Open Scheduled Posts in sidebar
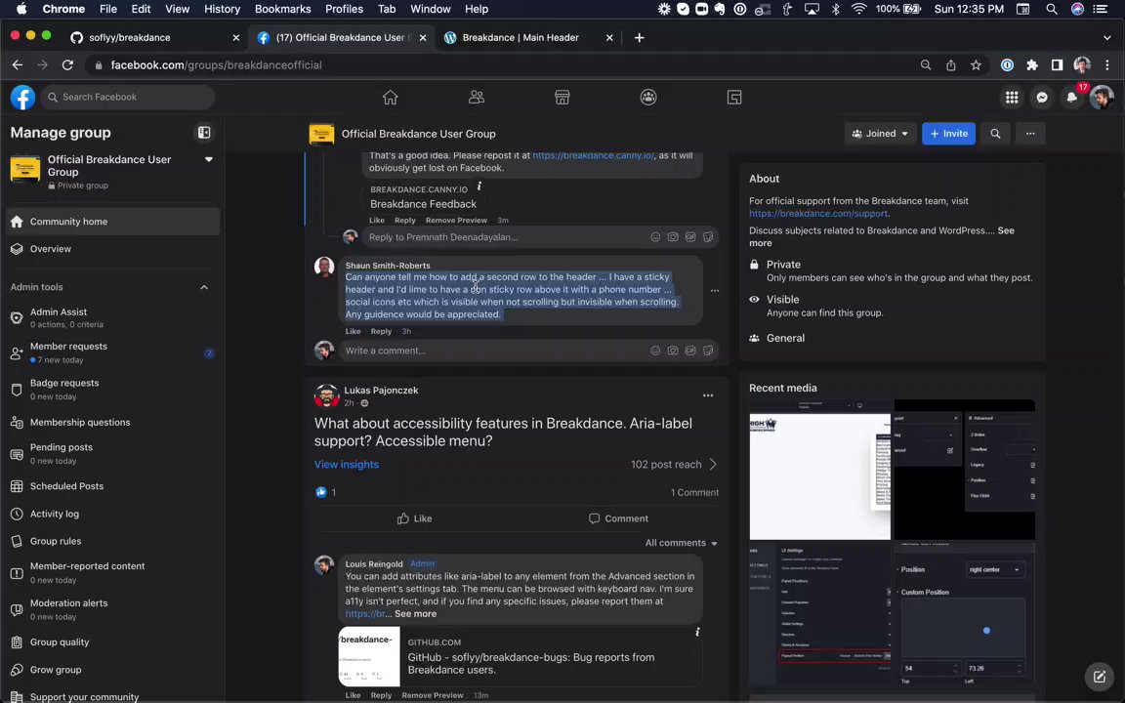Screen dimensions: 1125x703 pyautogui.click(x=112, y=486)
